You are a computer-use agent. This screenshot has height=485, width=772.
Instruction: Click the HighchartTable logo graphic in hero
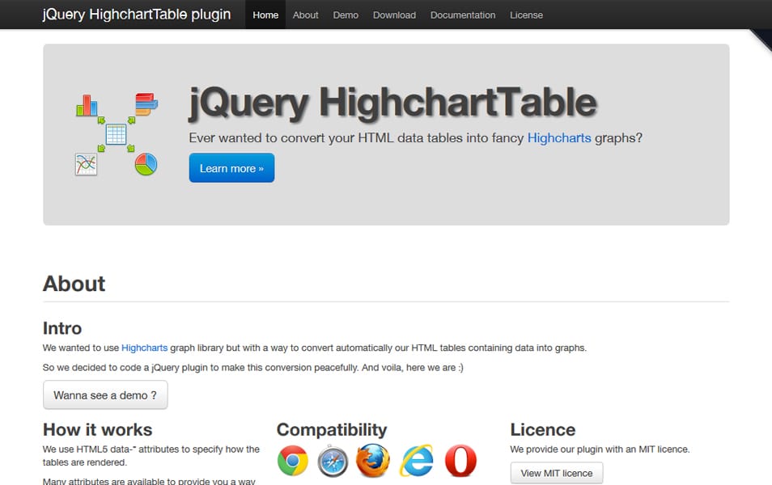point(117,134)
